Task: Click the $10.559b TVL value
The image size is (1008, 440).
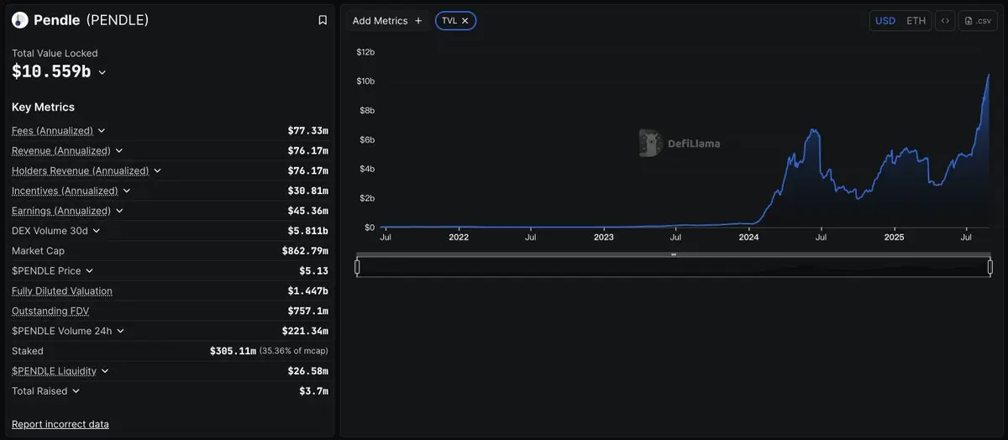Action: 51,72
